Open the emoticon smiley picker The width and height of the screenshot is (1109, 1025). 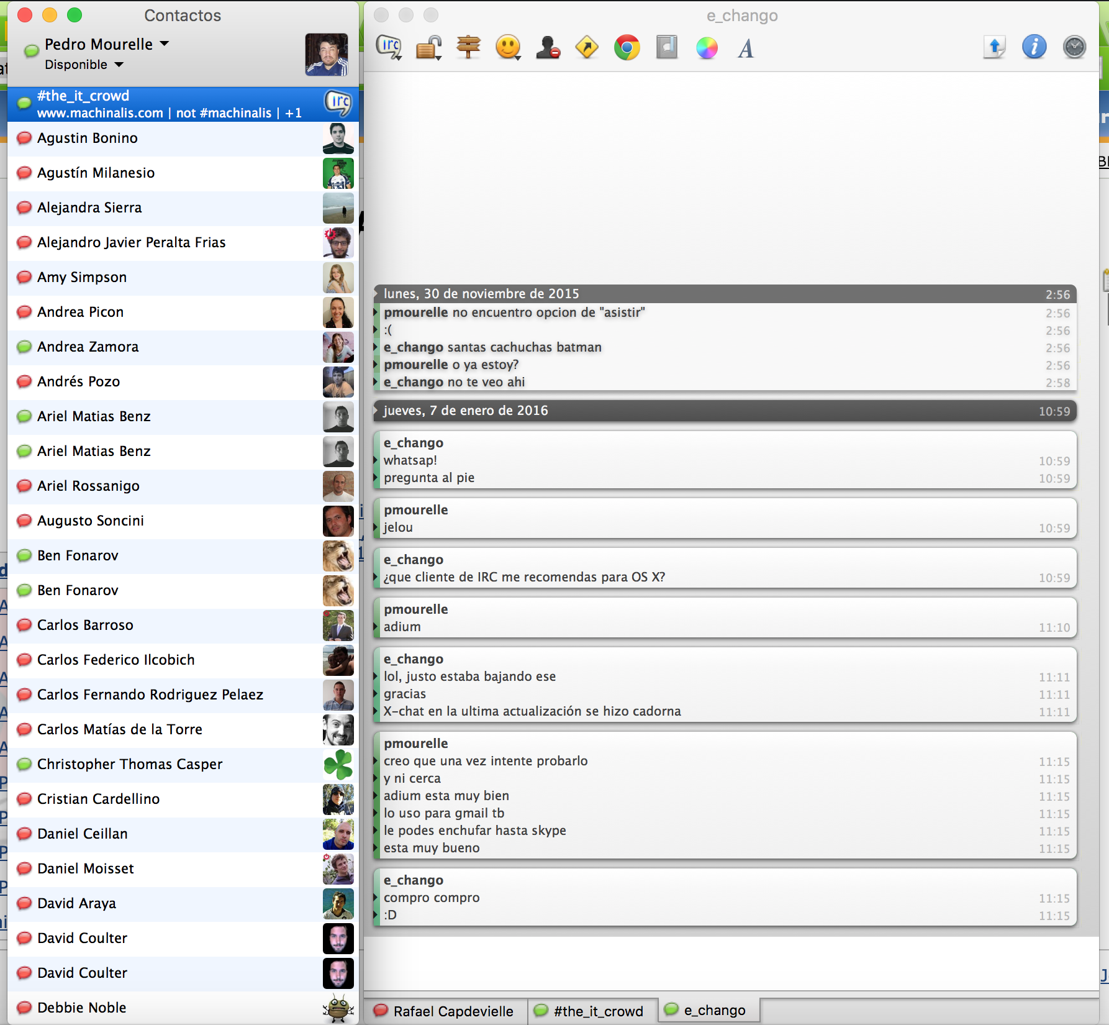509,47
